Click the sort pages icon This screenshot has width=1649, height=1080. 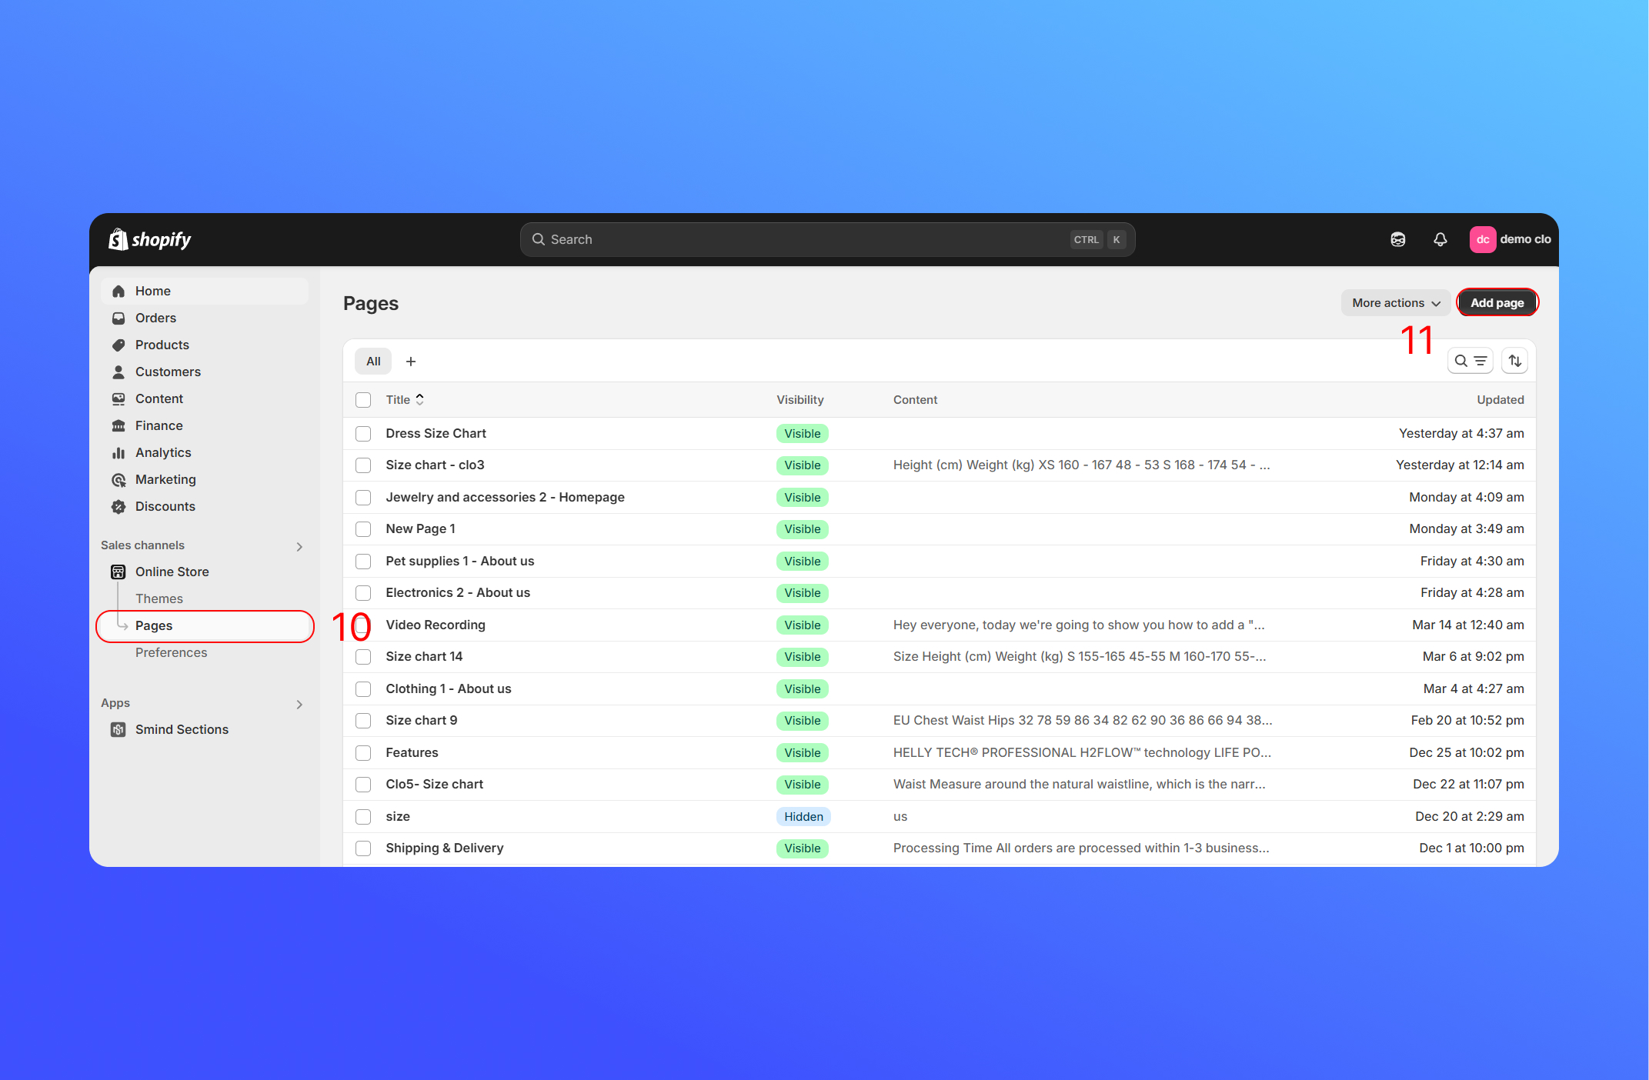tap(1514, 361)
